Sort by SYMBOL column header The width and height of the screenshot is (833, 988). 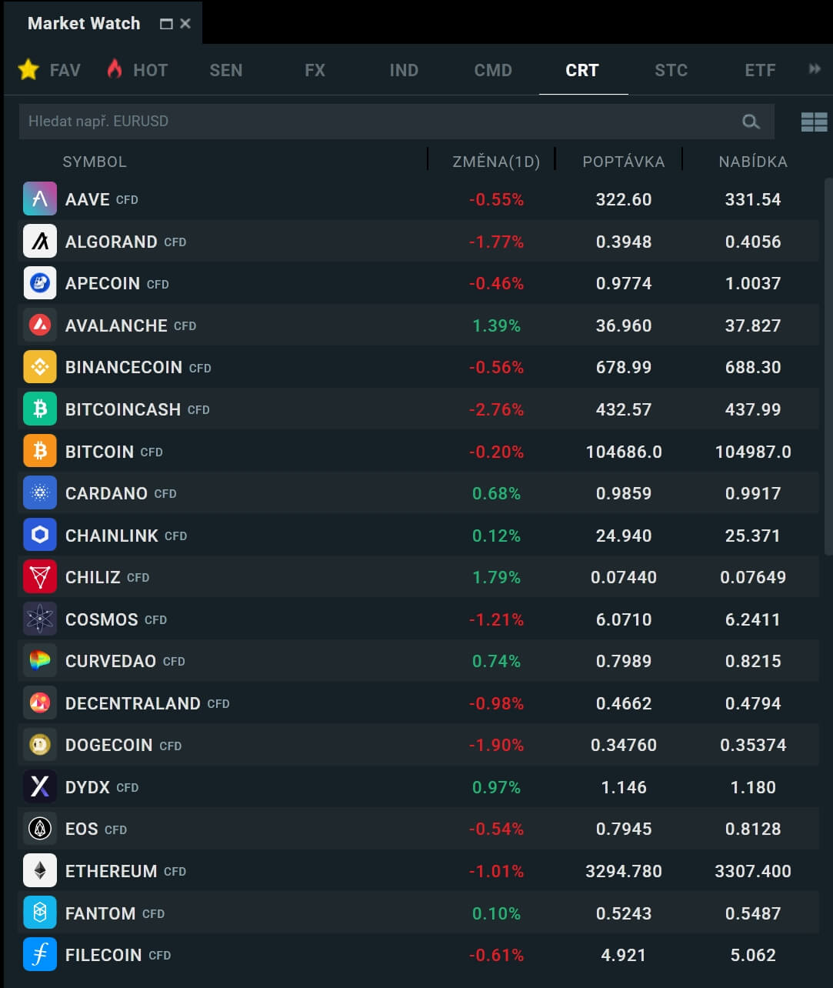[x=95, y=162]
